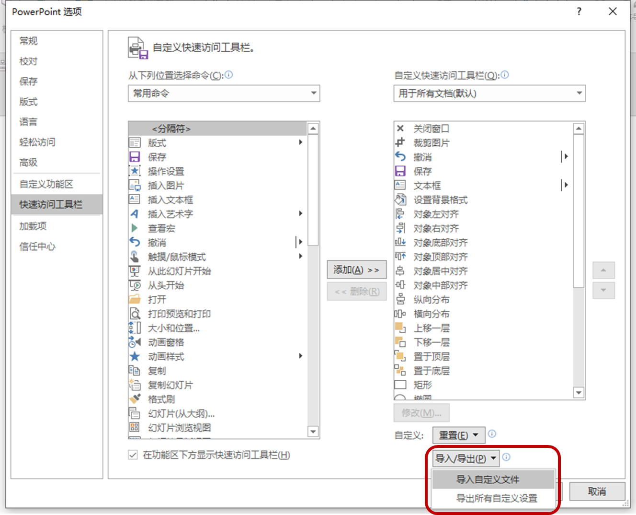This screenshot has height=515, width=636.
Task: Switch to 自定义功能区 category
Action: click(x=57, y=184)
